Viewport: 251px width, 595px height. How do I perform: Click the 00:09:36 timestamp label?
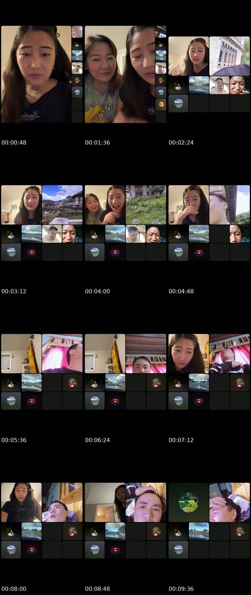click(x=181, y=589)
